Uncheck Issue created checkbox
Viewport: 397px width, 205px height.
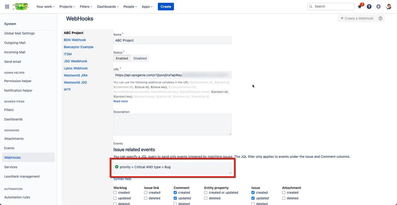point(253,193)
